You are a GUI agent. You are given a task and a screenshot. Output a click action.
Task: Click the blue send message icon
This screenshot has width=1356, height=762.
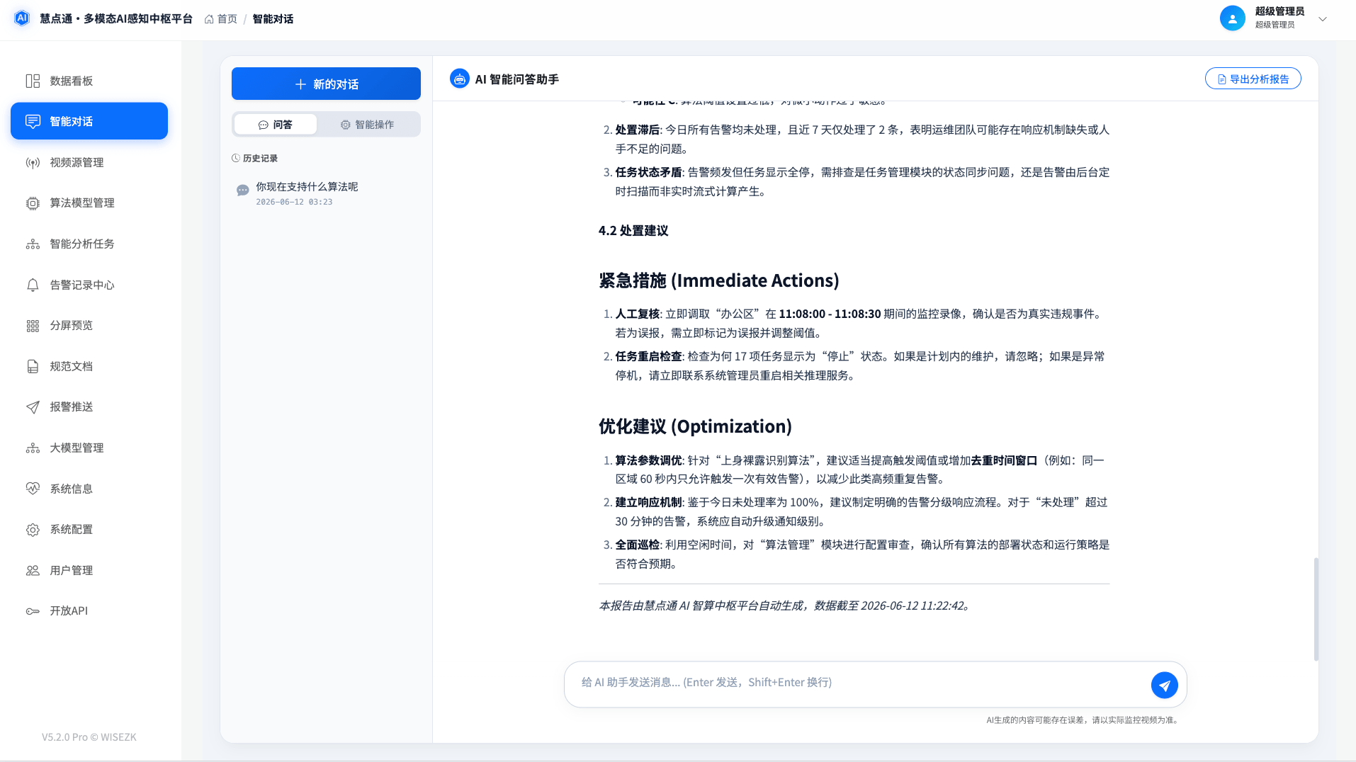coord(1164,685)
